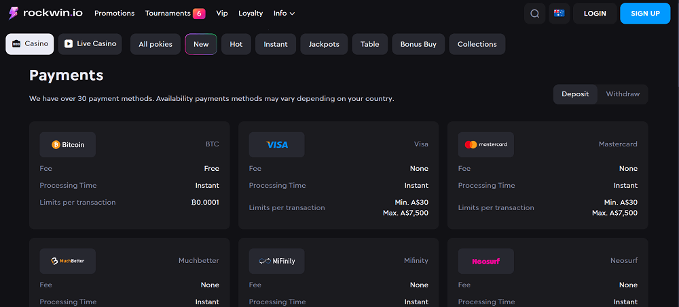Viewport: 679px width, 307px height.
Task: Select the Casino tab
Action: pos(30,44)
